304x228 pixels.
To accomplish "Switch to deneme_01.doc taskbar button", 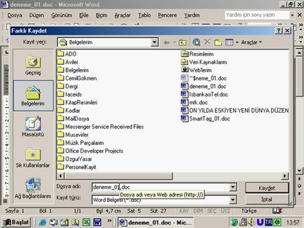I will pos(155,222).
